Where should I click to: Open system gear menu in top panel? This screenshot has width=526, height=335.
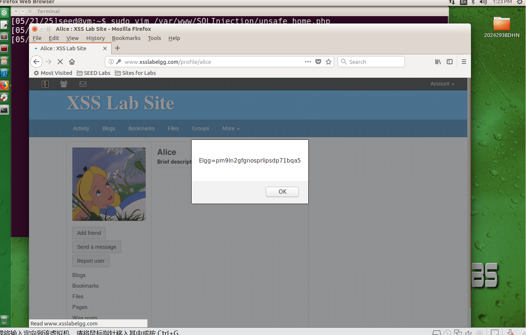pyautogui.click(x=520, y=2)
